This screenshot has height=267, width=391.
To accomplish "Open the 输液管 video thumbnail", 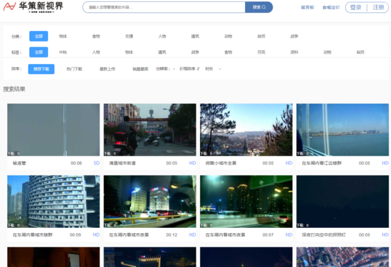I will [x=53, y=130].
